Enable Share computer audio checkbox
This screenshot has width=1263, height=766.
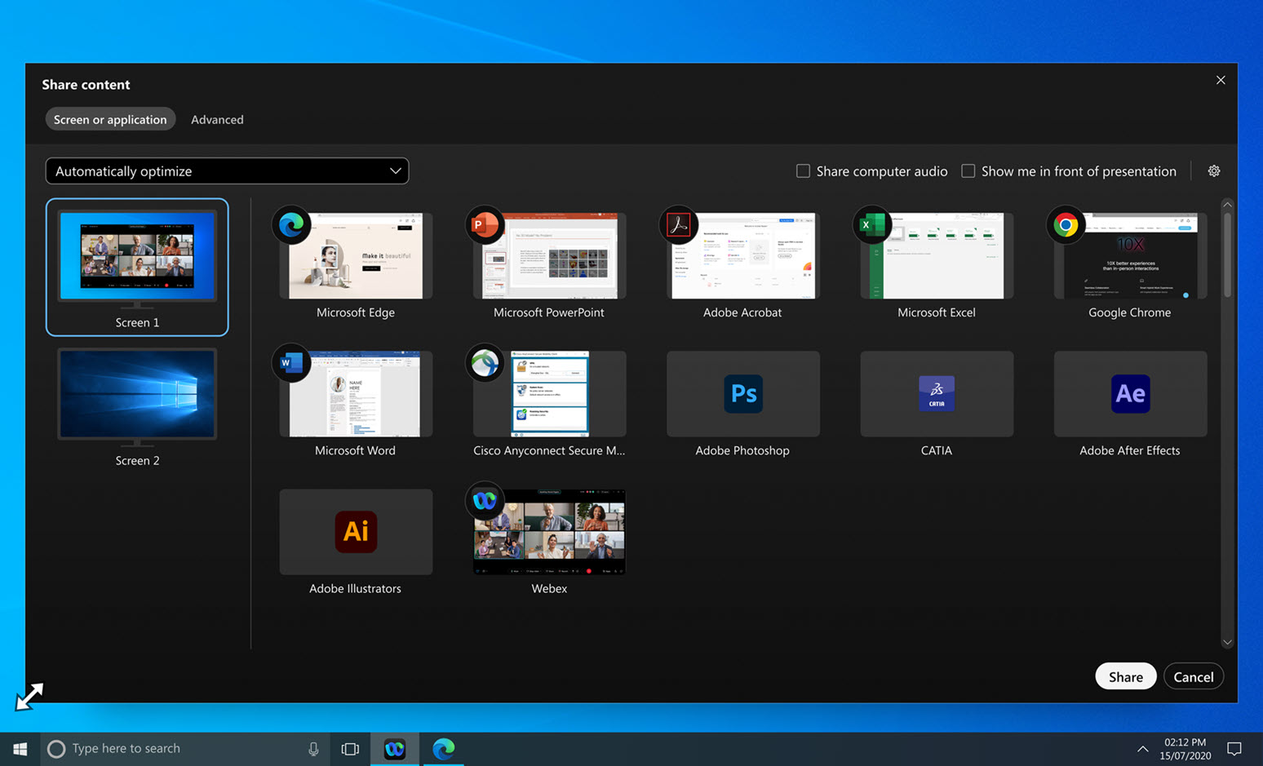pyautogui.click(x=804, y=171)
